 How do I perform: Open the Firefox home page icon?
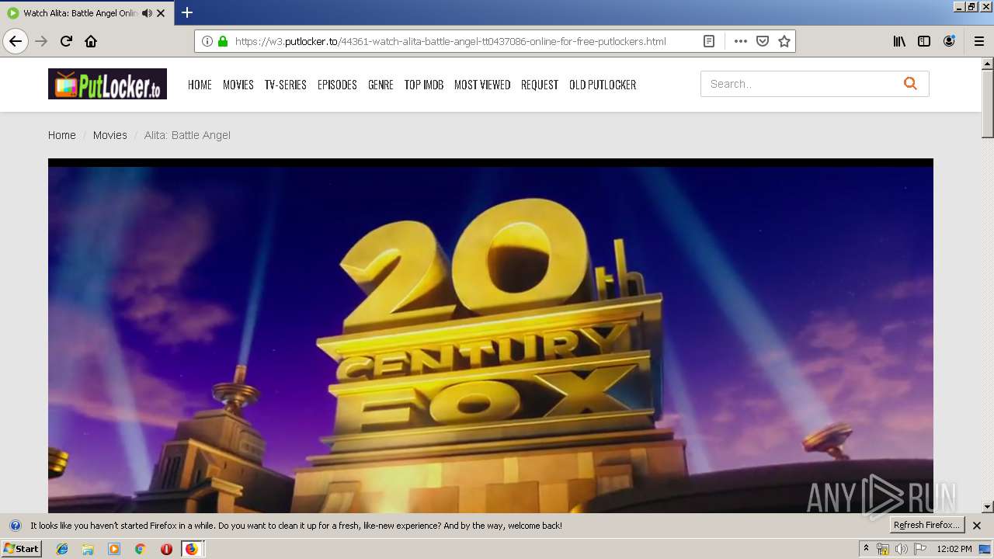click(91, 41)
